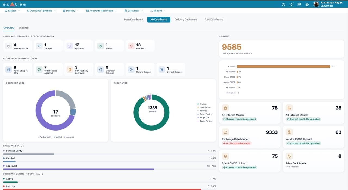Click the Exchange Rate Master chart icon
The image size is (348, 190).
[225, 132]
